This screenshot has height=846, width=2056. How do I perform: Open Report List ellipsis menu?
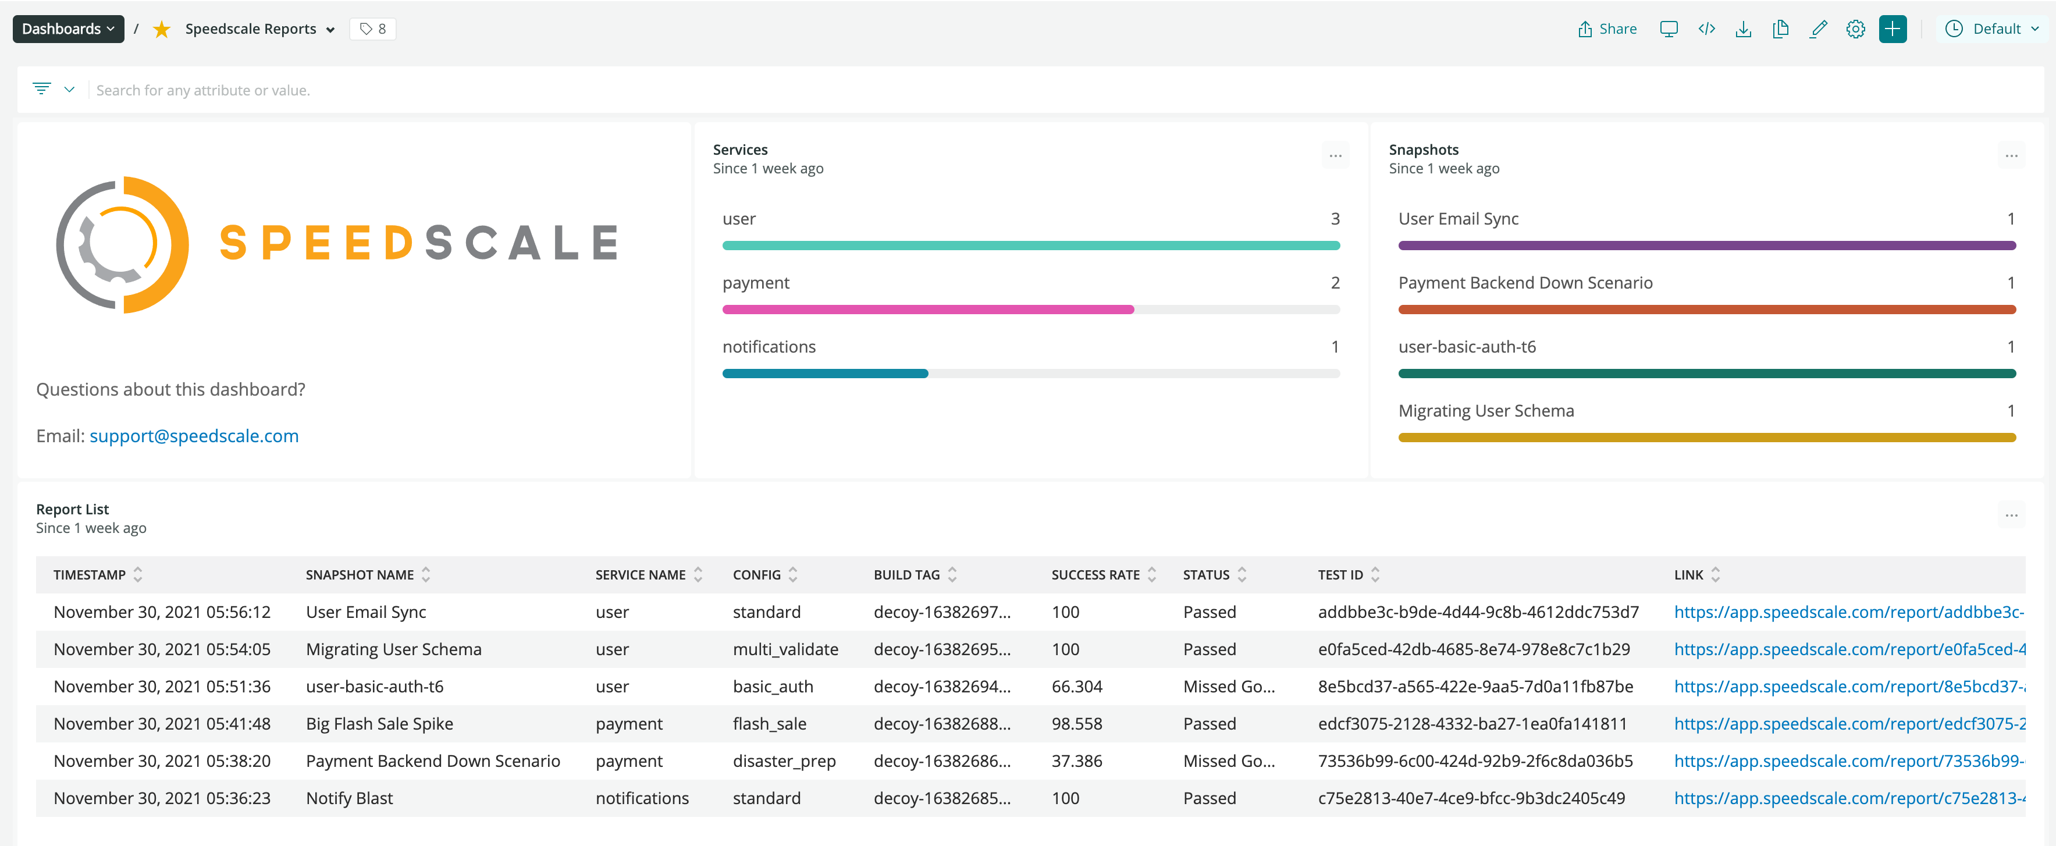pyautogui.click(x=2011, y=516)
